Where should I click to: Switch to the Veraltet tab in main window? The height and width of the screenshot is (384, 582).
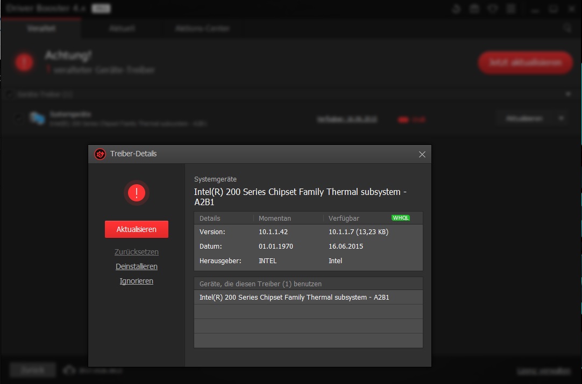(41, 28)
